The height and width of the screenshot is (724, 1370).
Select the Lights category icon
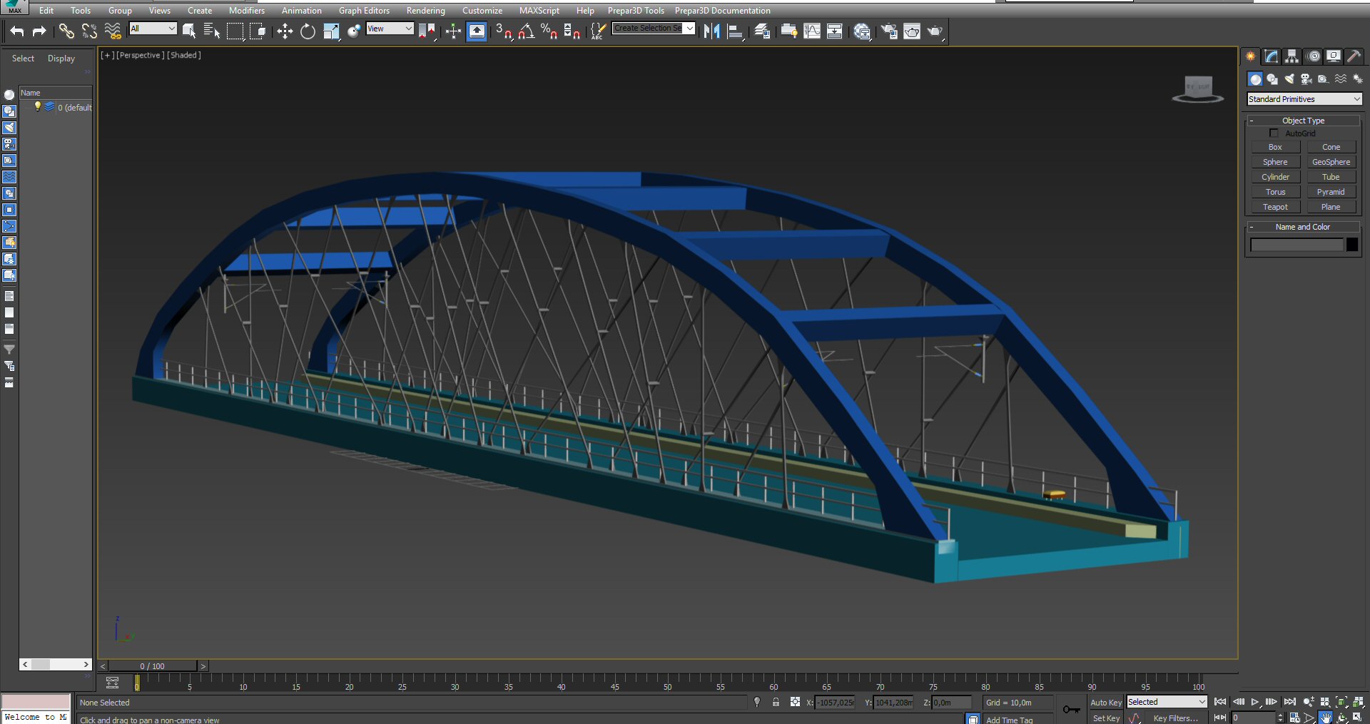(x=1289, y=79)
